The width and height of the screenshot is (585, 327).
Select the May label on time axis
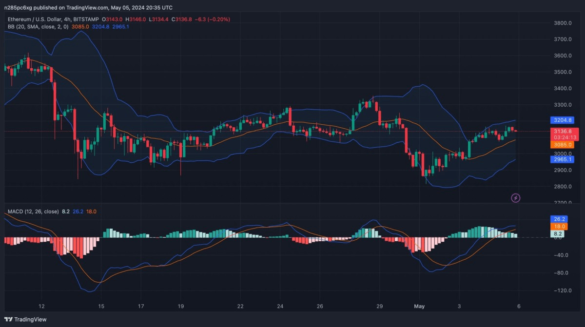click(419, 306)
